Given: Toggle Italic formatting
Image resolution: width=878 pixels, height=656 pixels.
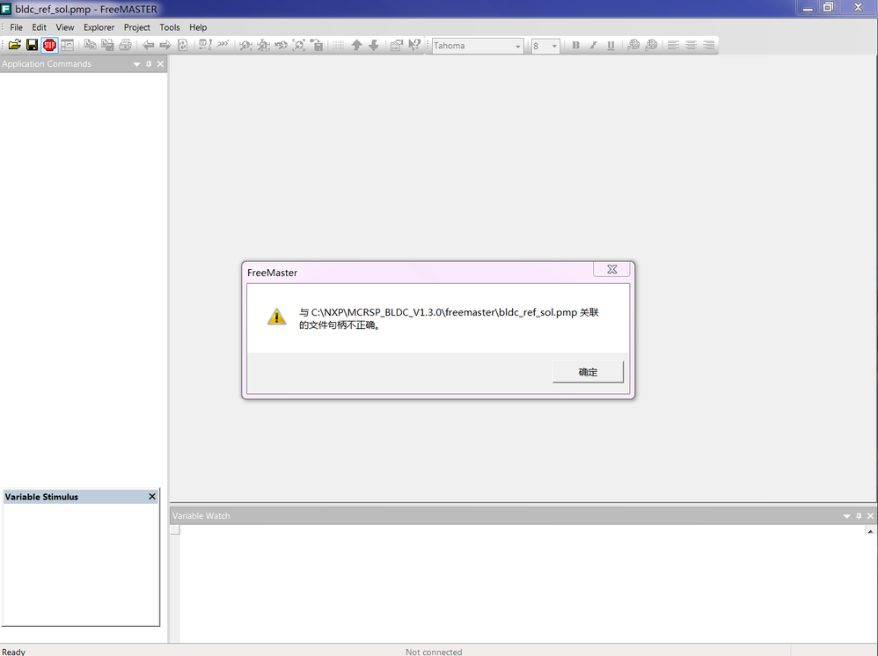Looking at the screenshot, I should click(x=593, y=46).
